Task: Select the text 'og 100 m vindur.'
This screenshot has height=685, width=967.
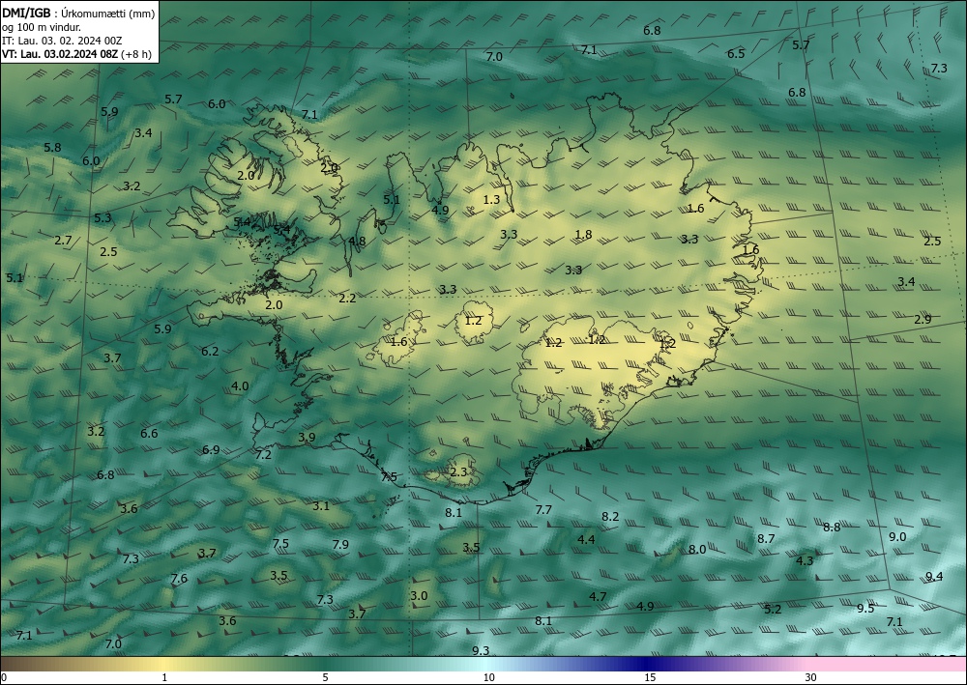Action: pyautogui.click(x=42, y=27)
